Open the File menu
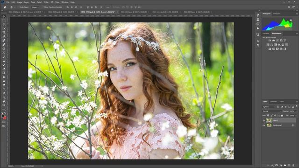The image size is (299, 168). [8, 2]
